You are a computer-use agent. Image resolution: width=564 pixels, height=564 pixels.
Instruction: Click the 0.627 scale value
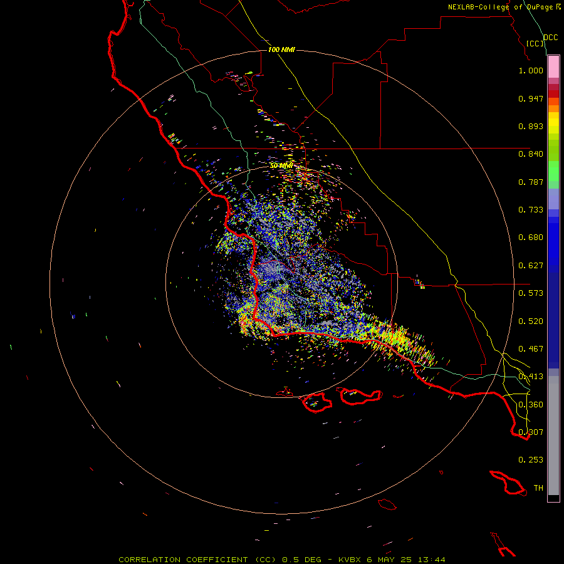click(531, 266)
